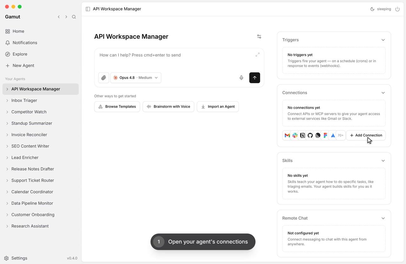Select the GitHub connection icon
406x264 pixels.
[310, 135]
